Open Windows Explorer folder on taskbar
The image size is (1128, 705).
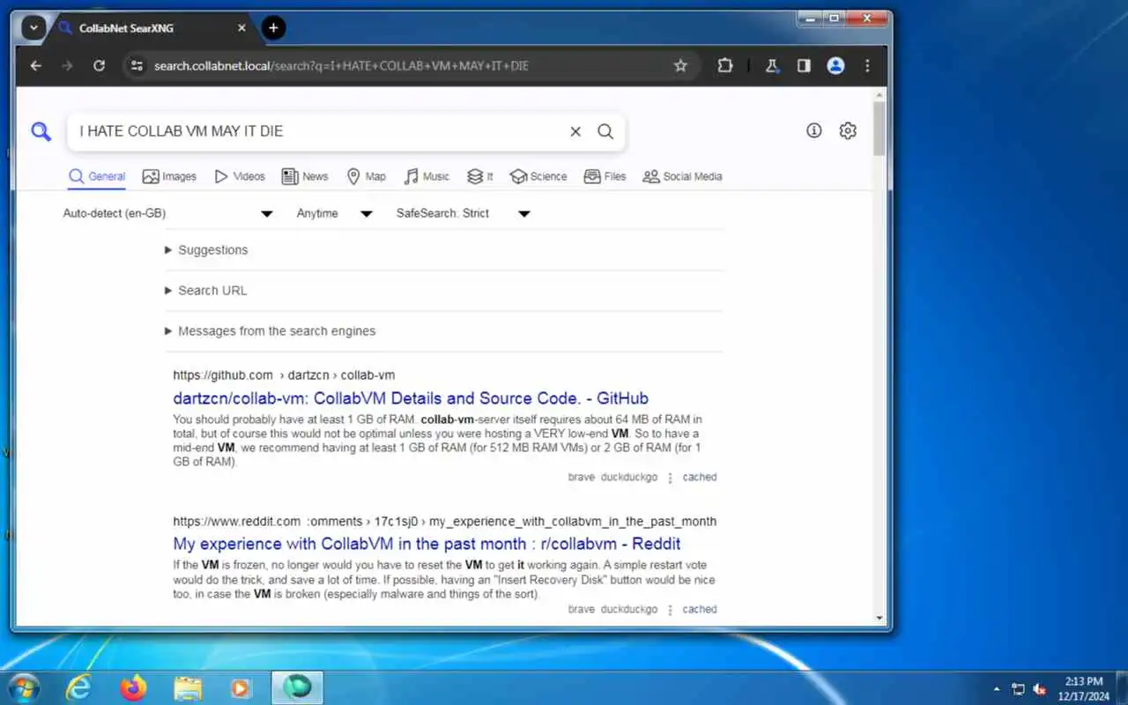click(188, 688)
